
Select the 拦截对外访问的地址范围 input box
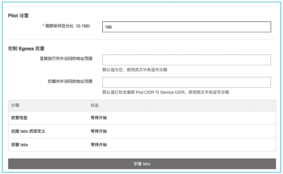coord(186,82)
